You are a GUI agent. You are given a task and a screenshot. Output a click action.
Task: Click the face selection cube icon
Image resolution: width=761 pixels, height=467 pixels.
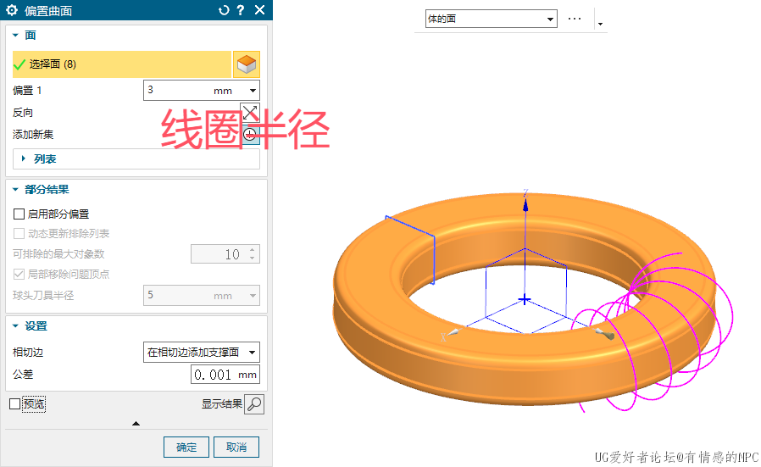(246, 64)
